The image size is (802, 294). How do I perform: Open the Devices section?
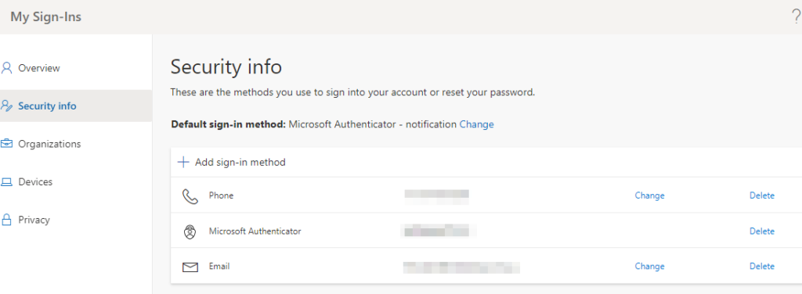tap(35, 182)
